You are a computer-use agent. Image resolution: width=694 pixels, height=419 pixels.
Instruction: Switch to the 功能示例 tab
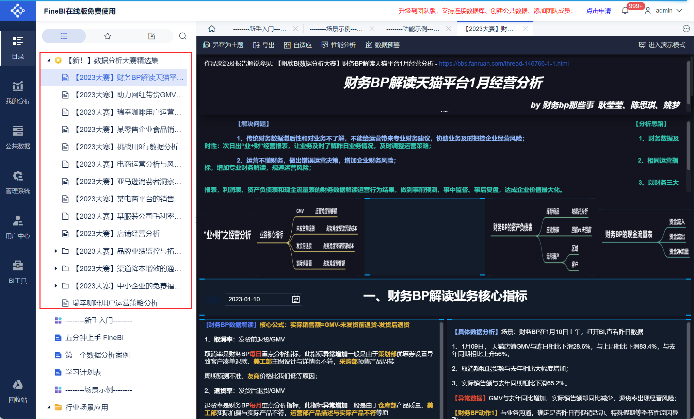tap(412, 29)
